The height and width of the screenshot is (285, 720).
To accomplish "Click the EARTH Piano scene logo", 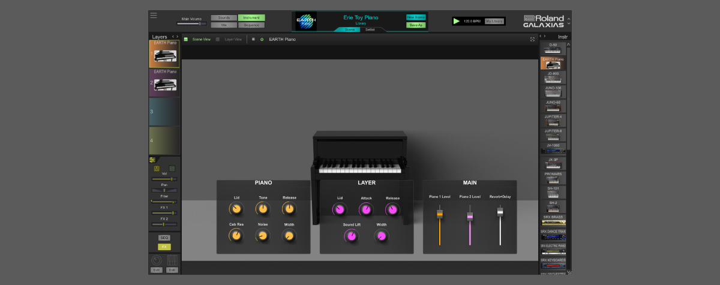I will point(306,22).
